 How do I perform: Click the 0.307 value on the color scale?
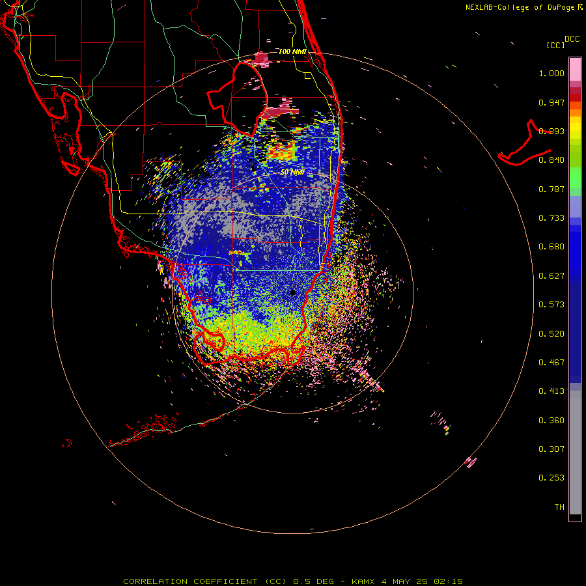point(551,449)
